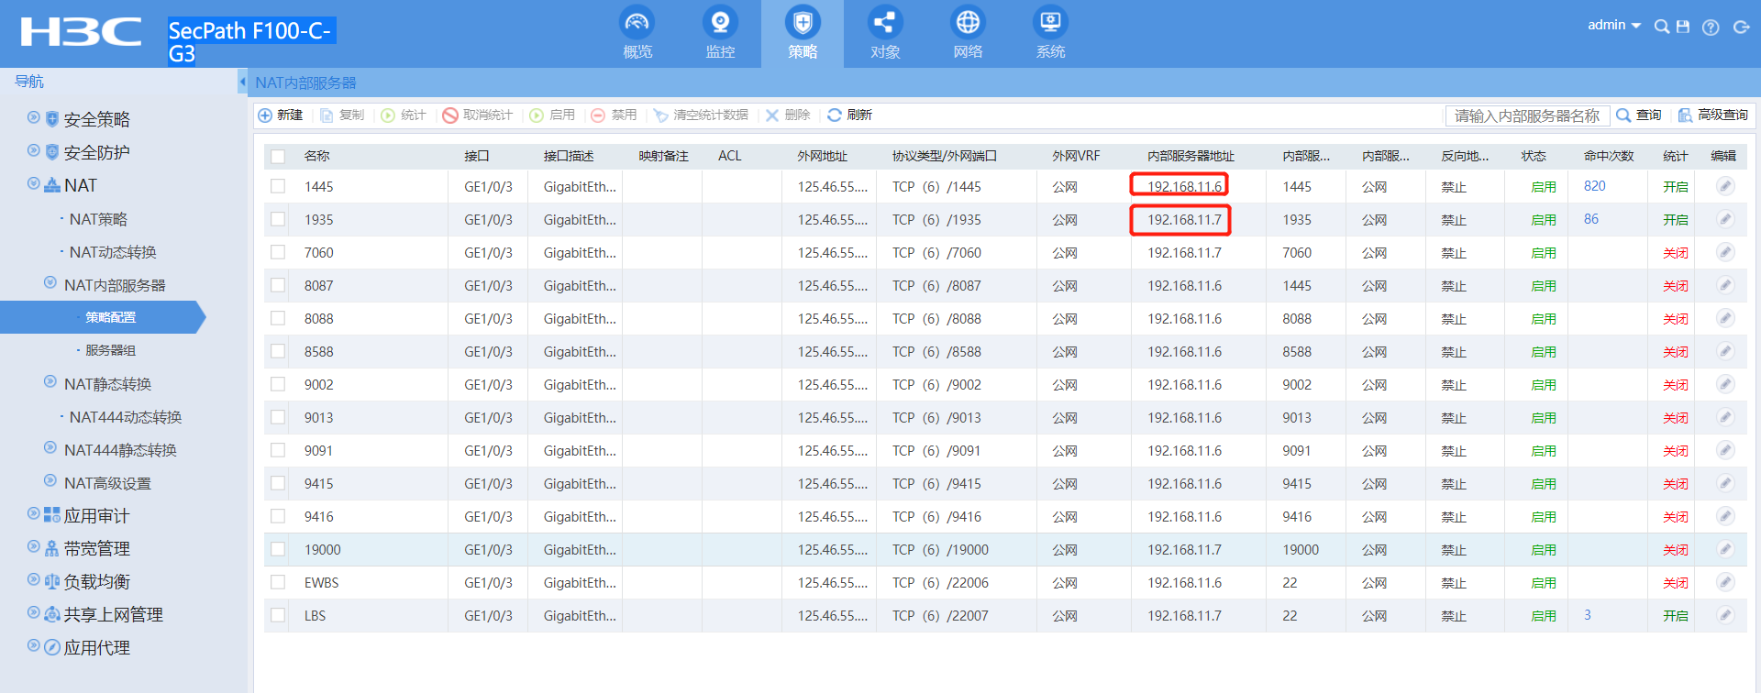This screenshot has width=1761, height=693.
Task: Click the save icon in top right
Action: point(1683,27)
